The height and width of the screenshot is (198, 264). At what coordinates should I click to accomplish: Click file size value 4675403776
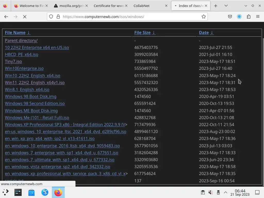[x=146, y=47]
